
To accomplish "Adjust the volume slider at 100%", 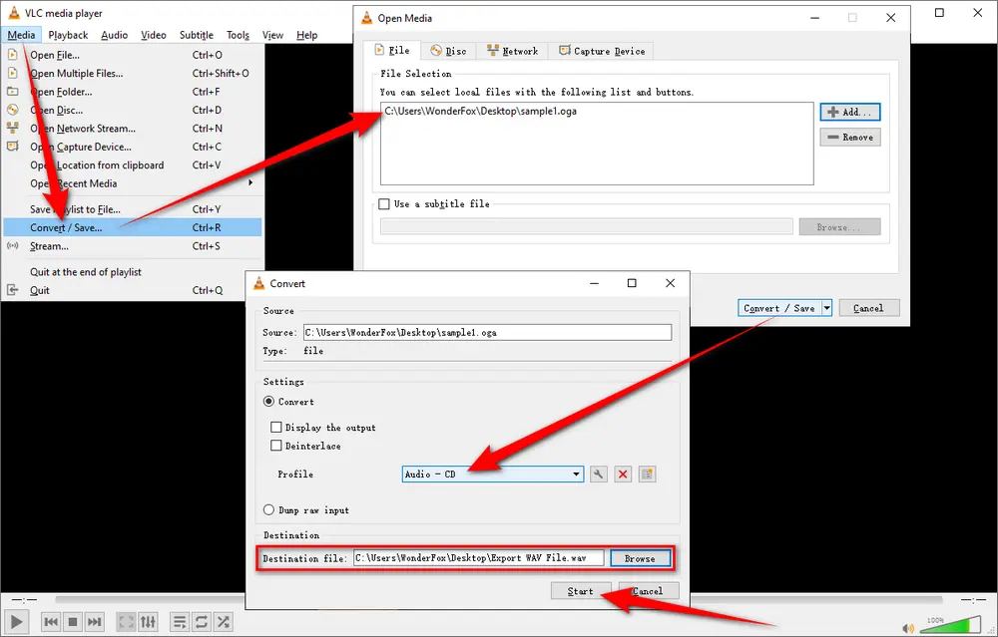I will (x=951, y=624).
